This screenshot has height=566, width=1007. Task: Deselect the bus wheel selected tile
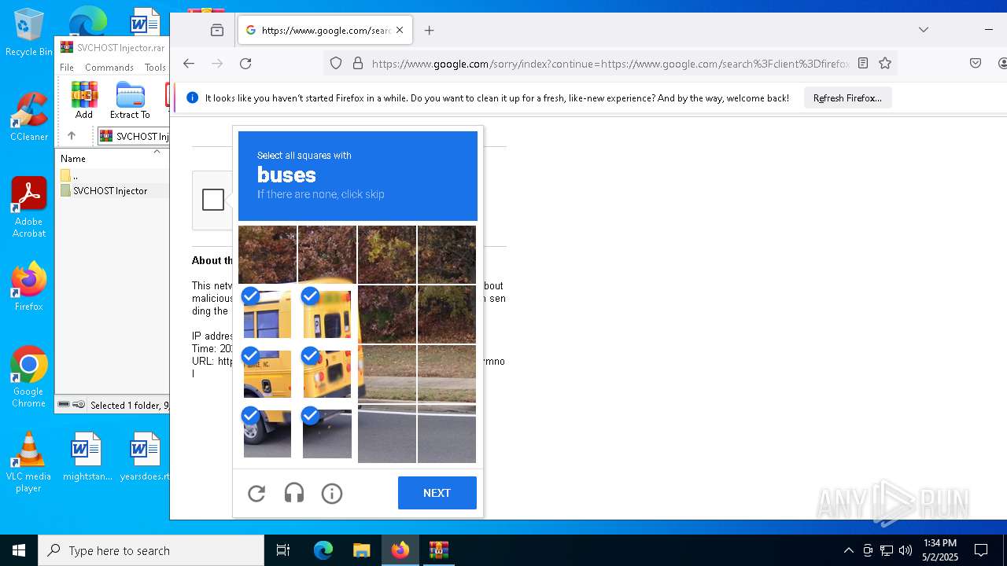pos(267,434)
